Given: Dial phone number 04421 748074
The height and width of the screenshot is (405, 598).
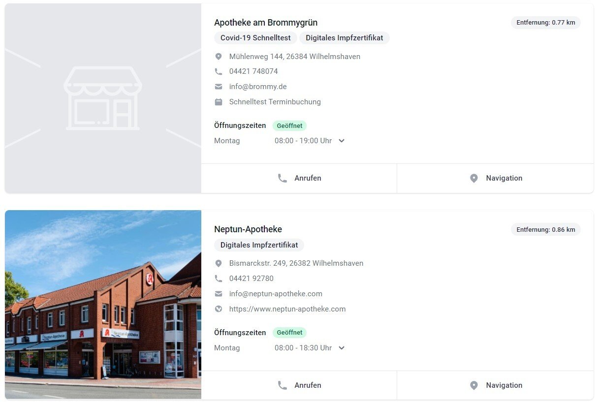Looking at the screenshot, I should click(253, 71).
